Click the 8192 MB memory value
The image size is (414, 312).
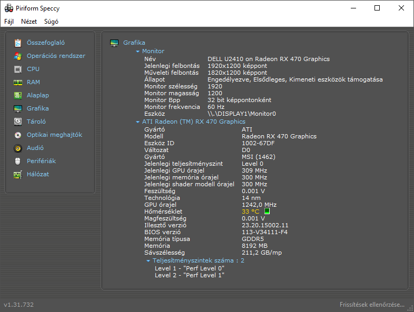coord(254,246)
